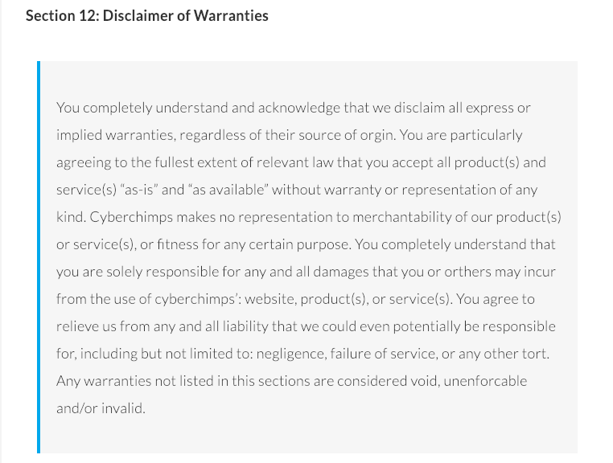The height and width of the screenshot is (463, 613).
Task: Click the word "Warranties" in the heading
Action: 231,16
